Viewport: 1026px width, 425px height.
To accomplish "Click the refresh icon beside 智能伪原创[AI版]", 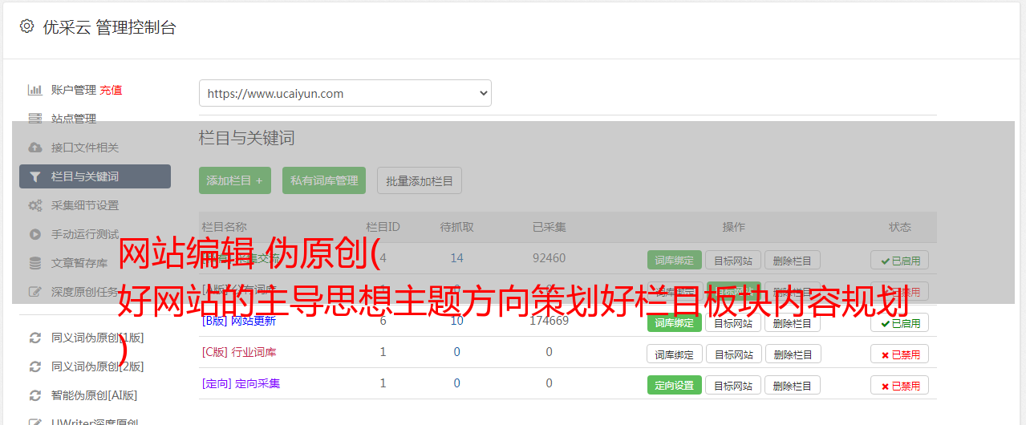I will (34, 395).
